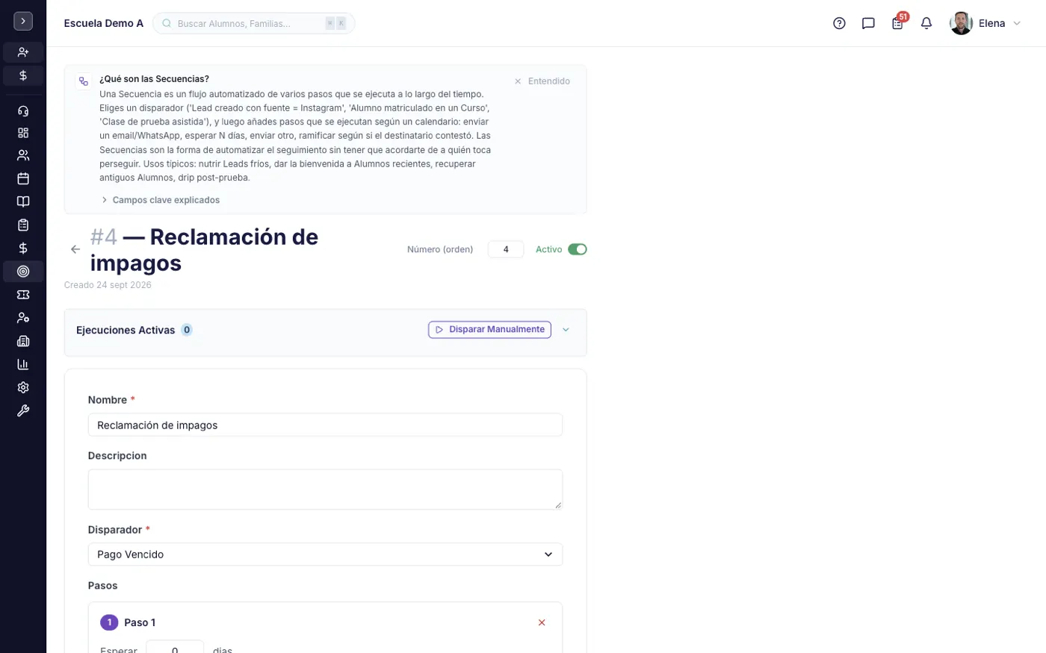Image resolution: width=1046 pixels, height=653 pixels.
Task: Toggle the Activo switch off
Action: [x=578, y=249]
